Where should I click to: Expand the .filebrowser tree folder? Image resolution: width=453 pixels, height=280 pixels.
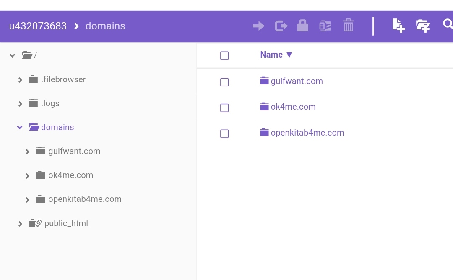pos(20,80)
